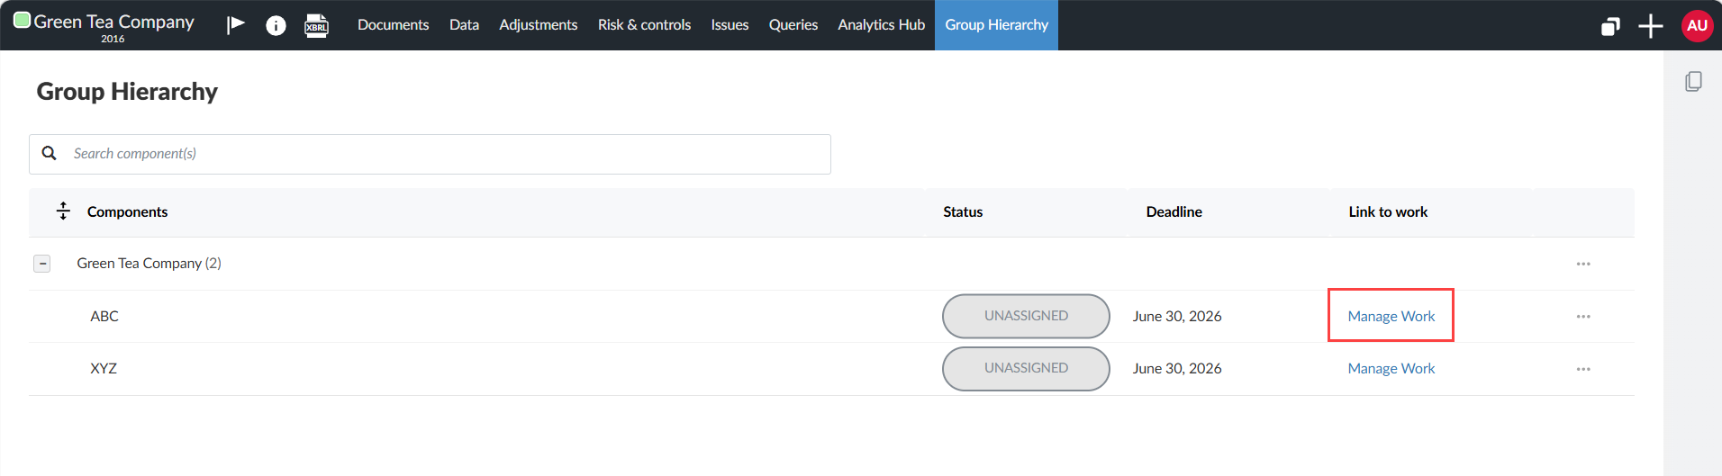Open the Adjustments menu

538,25
